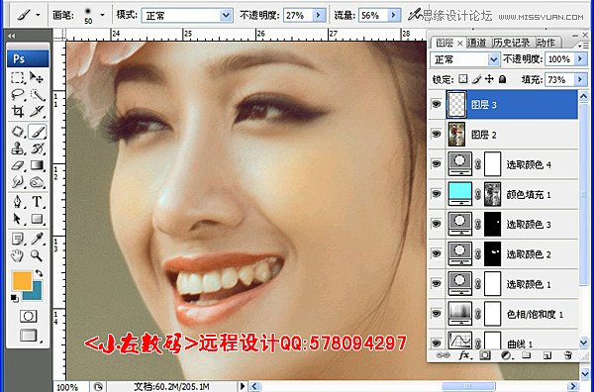Toggle visibility of 选取颜色 2 layer
Viewport: 594px width, 392px height.
click(x=437, y=253)
